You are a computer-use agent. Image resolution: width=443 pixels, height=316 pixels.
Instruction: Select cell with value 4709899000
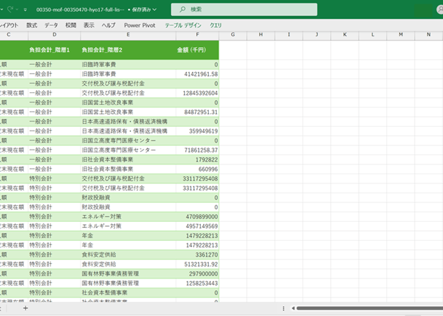coord(197,217)
